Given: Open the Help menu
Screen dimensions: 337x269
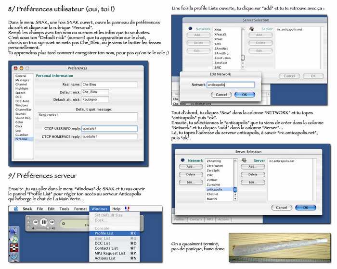Looking at the screenshot, I should [x=117, y=209].
